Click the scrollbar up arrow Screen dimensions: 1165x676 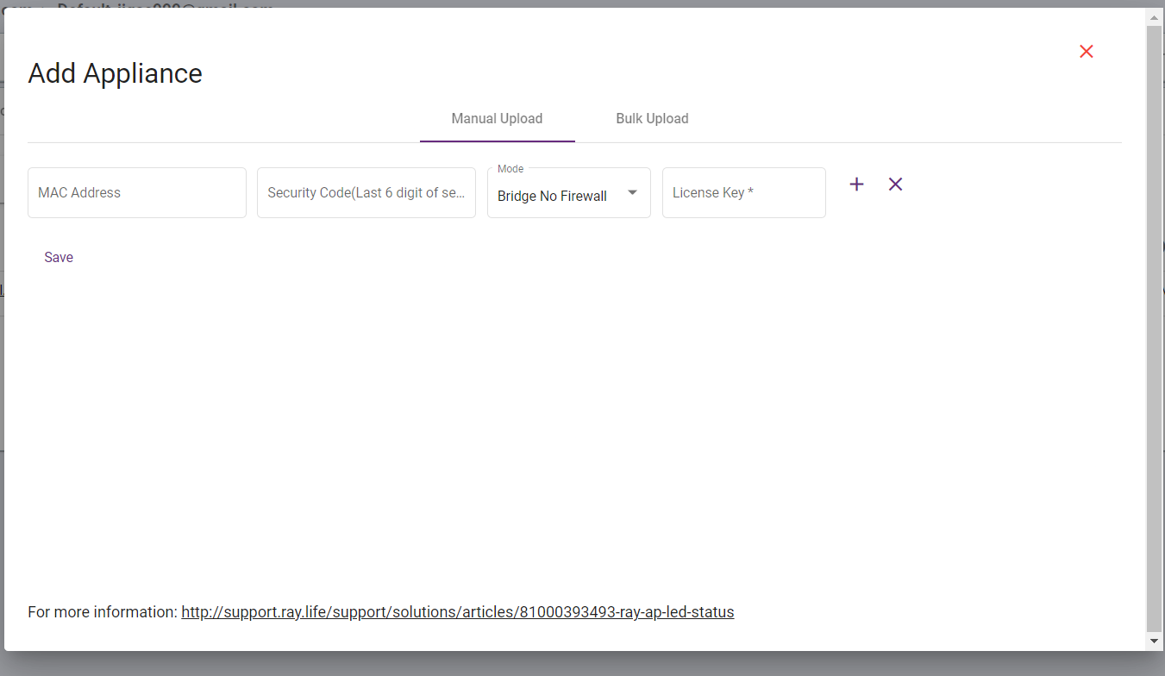(x=1154, y=17)
